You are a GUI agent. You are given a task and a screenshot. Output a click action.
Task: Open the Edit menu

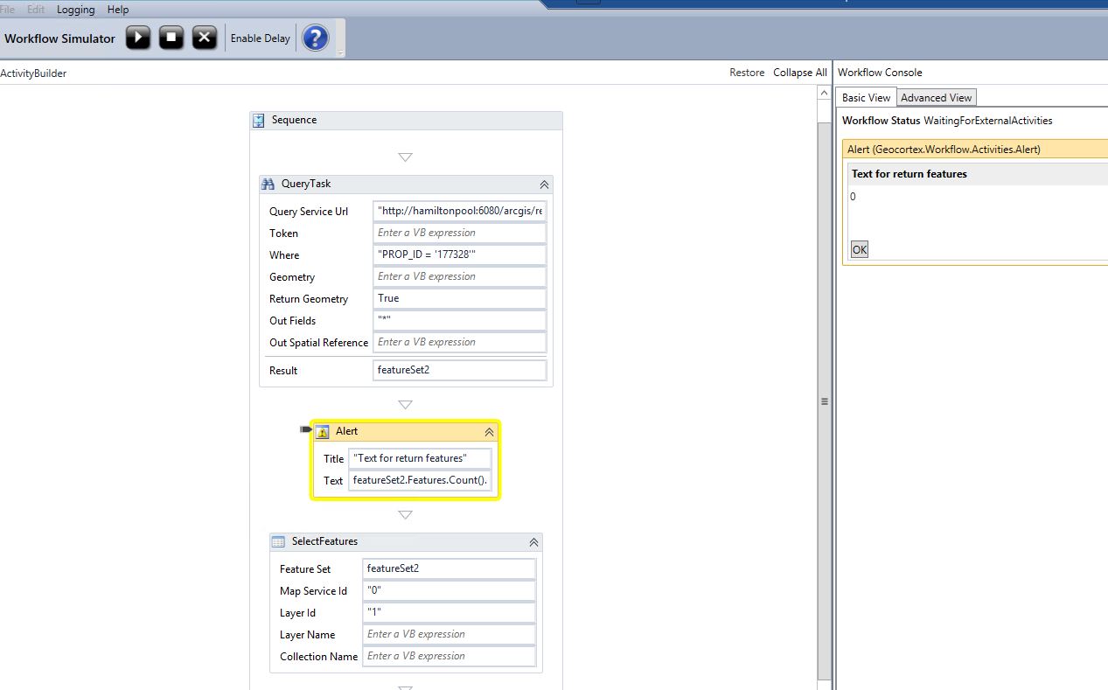point(36,10)
